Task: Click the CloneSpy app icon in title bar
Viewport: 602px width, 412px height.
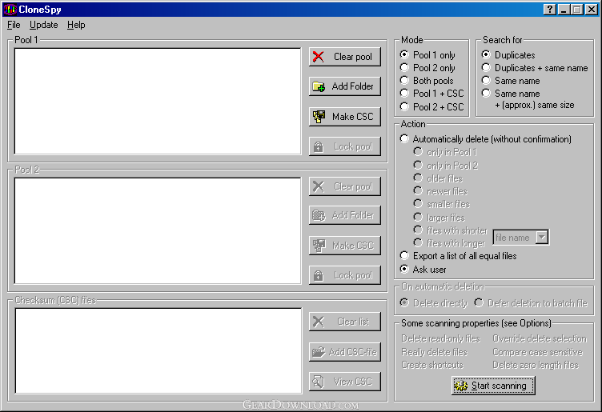Action: 10,10
